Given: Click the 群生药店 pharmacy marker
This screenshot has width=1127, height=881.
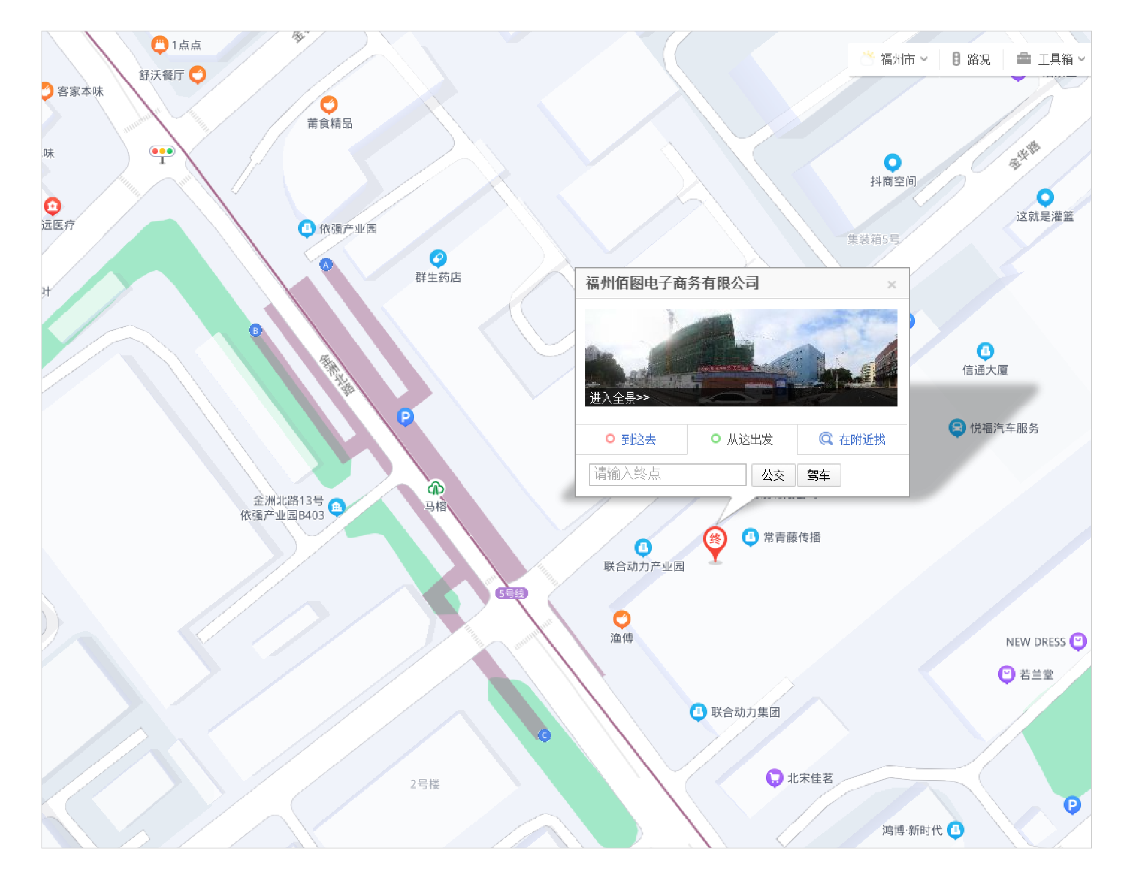Looking at the screenshot, I should point(438,258).
